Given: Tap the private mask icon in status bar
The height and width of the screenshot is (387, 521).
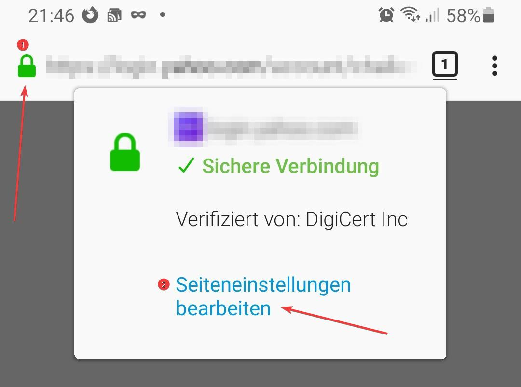Looking at the screenshot, I should [138, 15].
